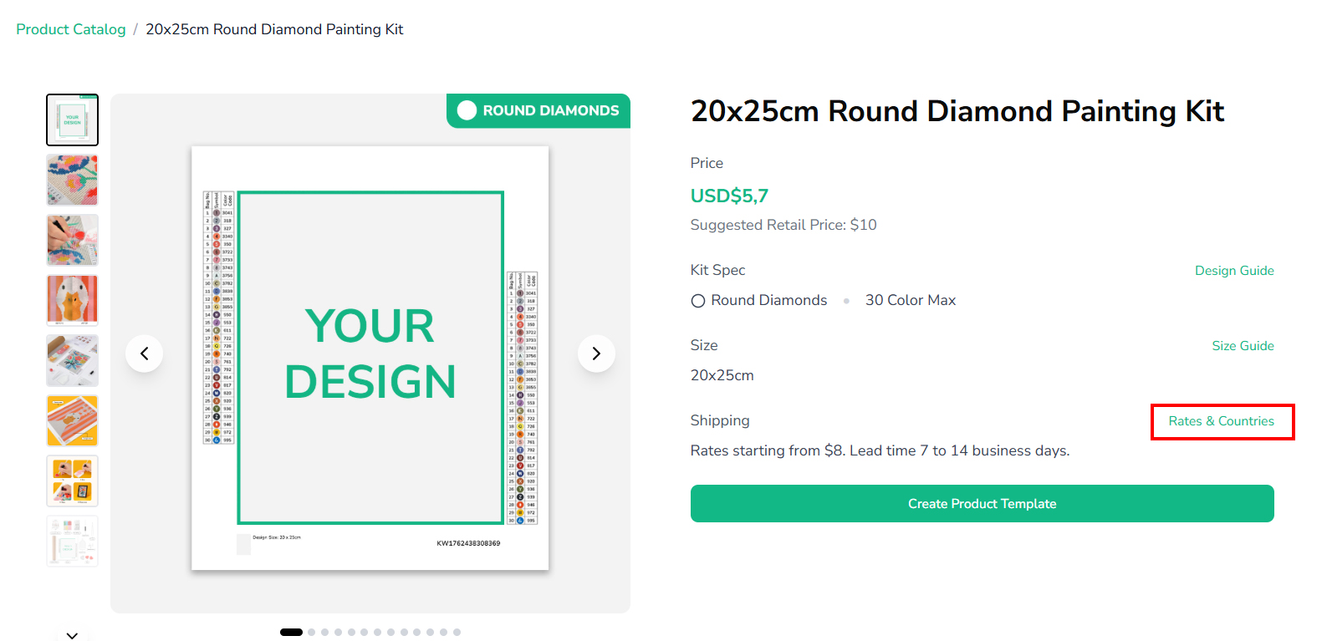Viewport: 1327px width, 641px height.
Task: Open Product Catalog breadcrumb link
Action: pyautogui.click(x=71, y=29)
